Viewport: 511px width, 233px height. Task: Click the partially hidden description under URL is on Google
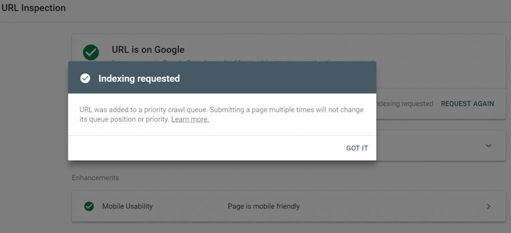click(x=245, y=61)
